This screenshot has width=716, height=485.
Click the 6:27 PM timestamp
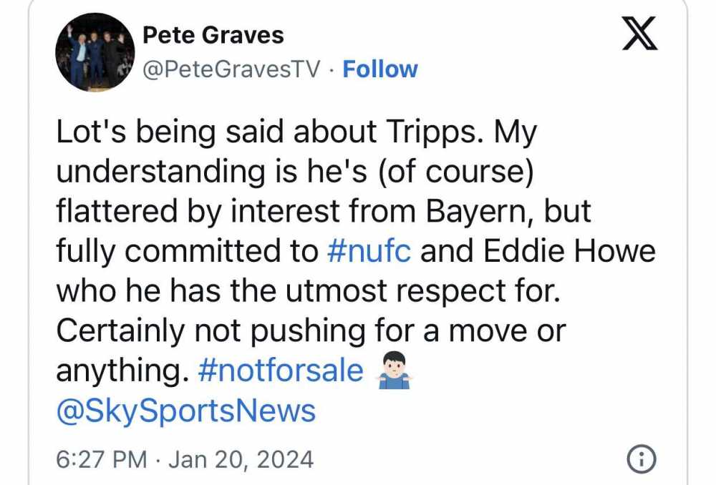click(102, 459)
